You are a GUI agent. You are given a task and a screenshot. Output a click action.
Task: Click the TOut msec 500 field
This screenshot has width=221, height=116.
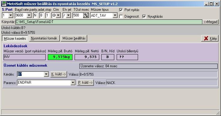click(78, 15)
